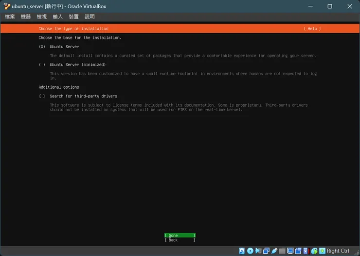Open the 說明 (Help) menu
The image size is (360, 256).
tap(90, 17)
